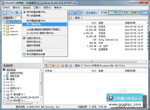Click the 3575MB total size field
150x110 pixels.
coord(103,13)
